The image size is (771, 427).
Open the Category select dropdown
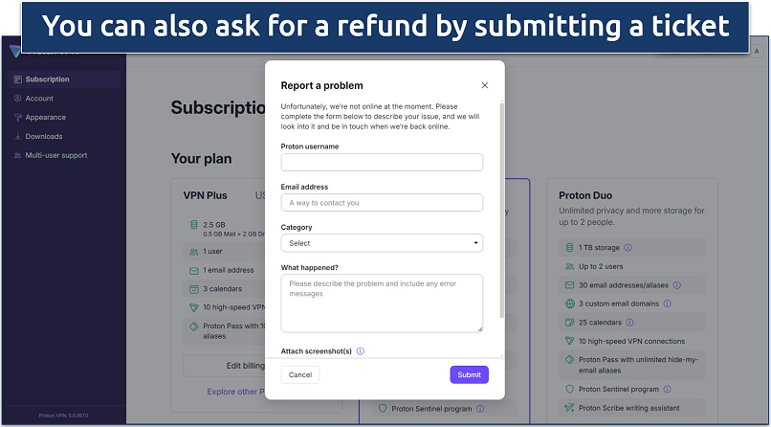coord(382,243)
